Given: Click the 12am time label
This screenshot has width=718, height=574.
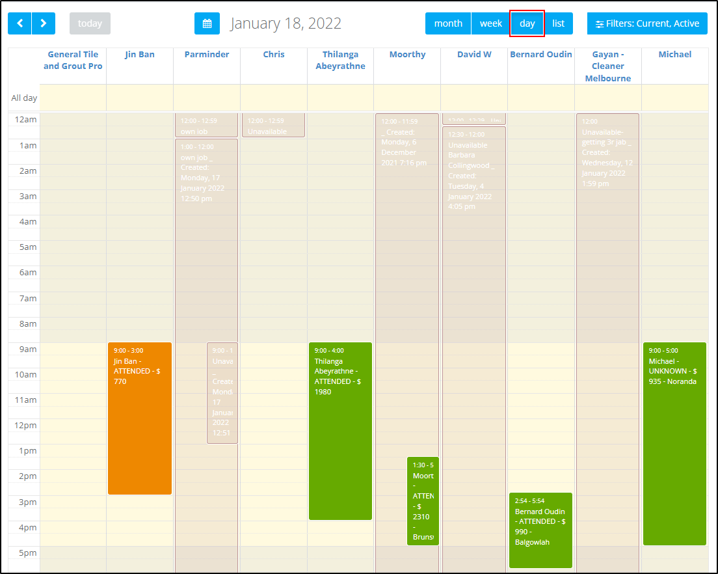Looking at the screenshot, I should pyautogui.click(x=25, y=120).
